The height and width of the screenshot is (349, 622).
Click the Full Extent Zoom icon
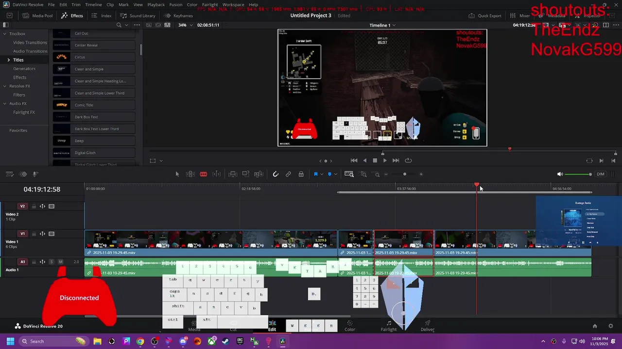(349, 174)
